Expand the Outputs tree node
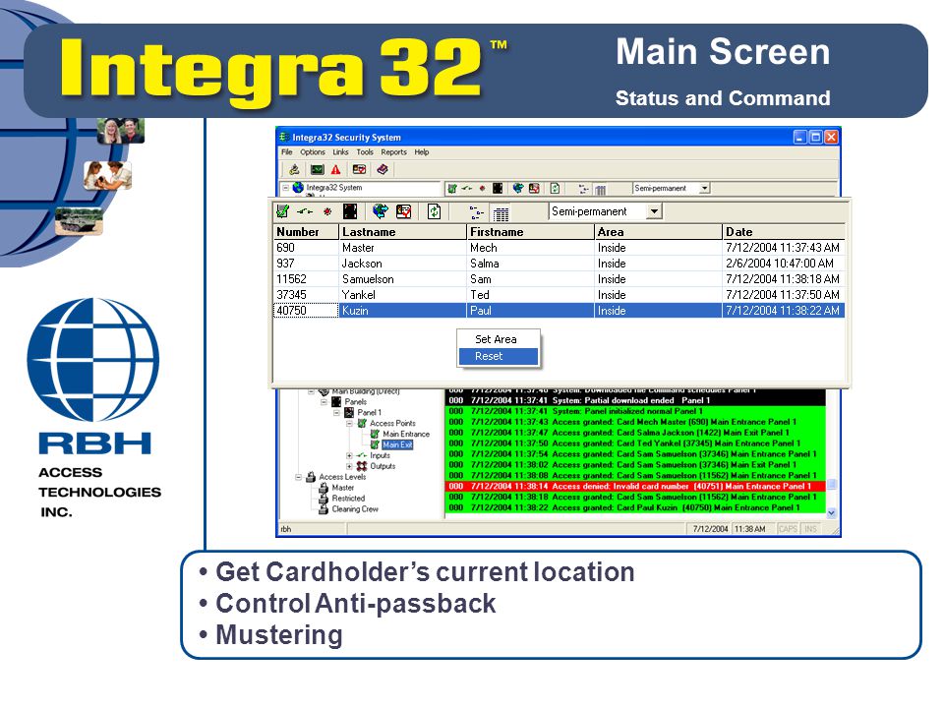 pos(349,466)
